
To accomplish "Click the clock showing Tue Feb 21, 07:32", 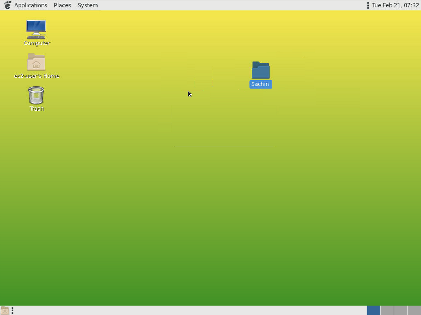I will coord(395,5).
